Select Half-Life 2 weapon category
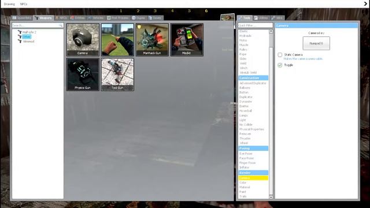 [29, 32]
